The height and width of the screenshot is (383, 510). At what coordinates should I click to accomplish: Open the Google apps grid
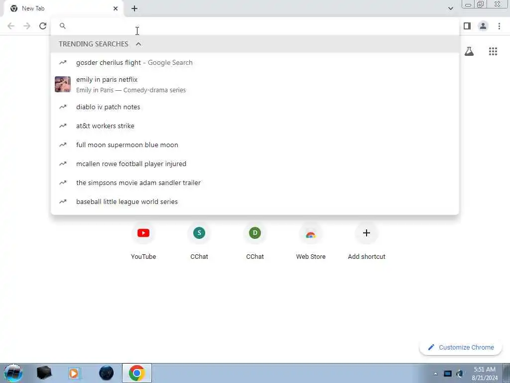(493, 51)
